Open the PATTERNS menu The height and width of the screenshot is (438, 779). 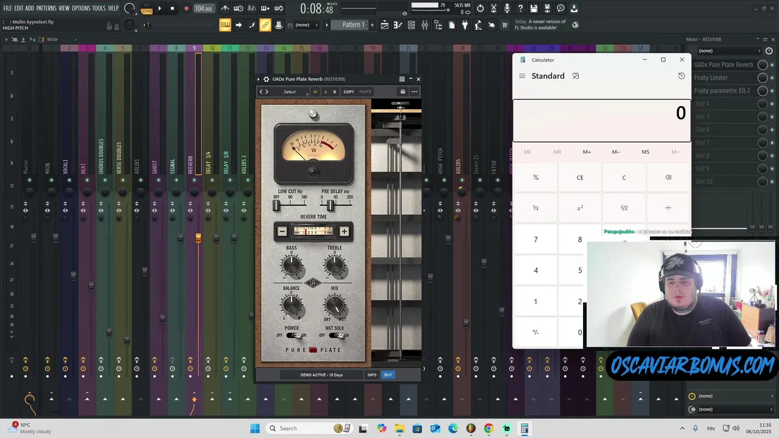click(46, 9)
